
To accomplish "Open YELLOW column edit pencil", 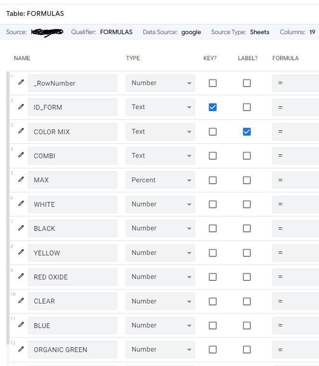I will point(21,252).
